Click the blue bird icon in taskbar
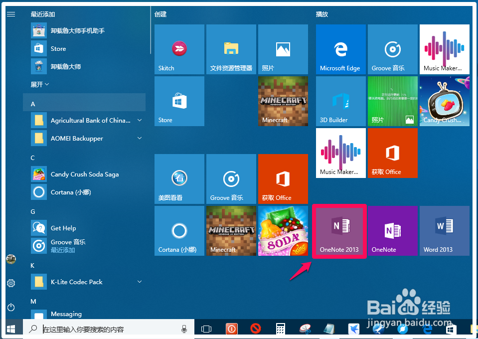 [x=354, y=329]
